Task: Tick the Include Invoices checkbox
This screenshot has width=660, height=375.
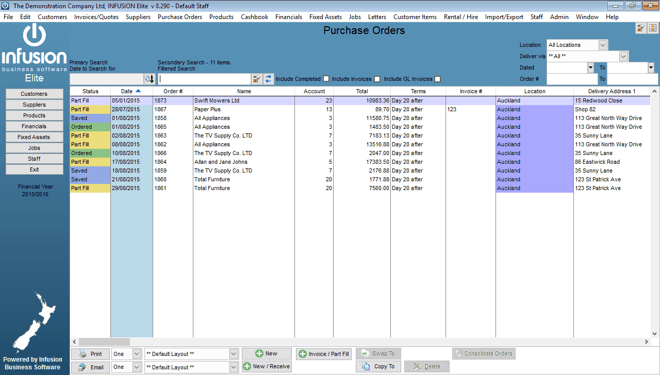Action: (x=377, y=79)
